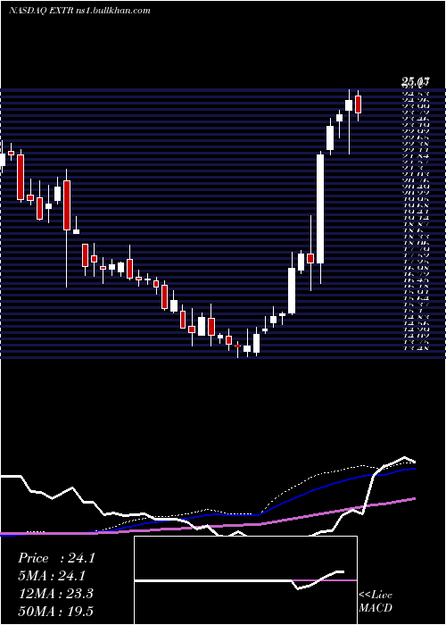Image resolution: width=446 pixels, height=625 pixels.
Task: Click the 21.84 price axis label
Action: coord(417,155)
